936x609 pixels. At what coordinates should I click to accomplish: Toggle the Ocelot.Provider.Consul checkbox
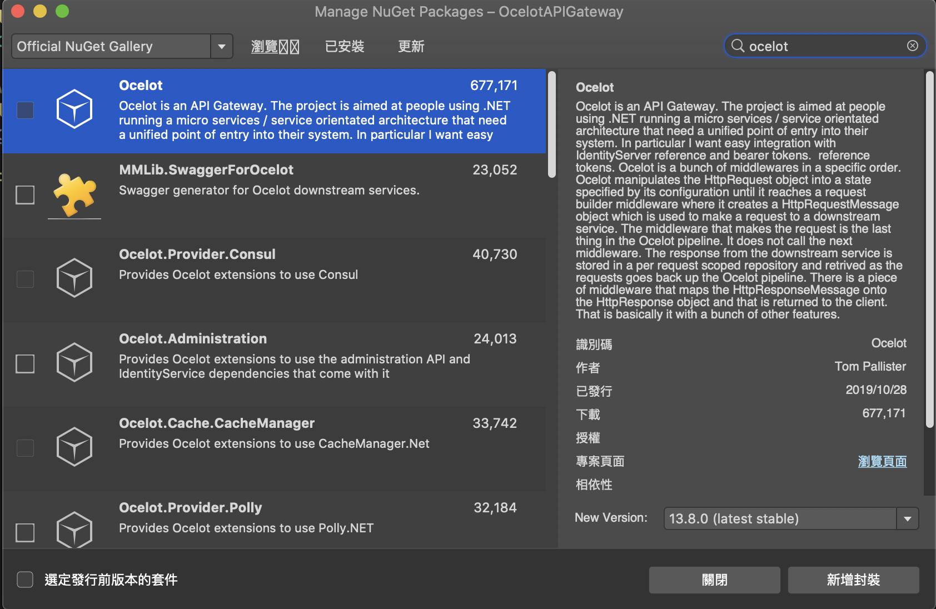coord(25,279)
